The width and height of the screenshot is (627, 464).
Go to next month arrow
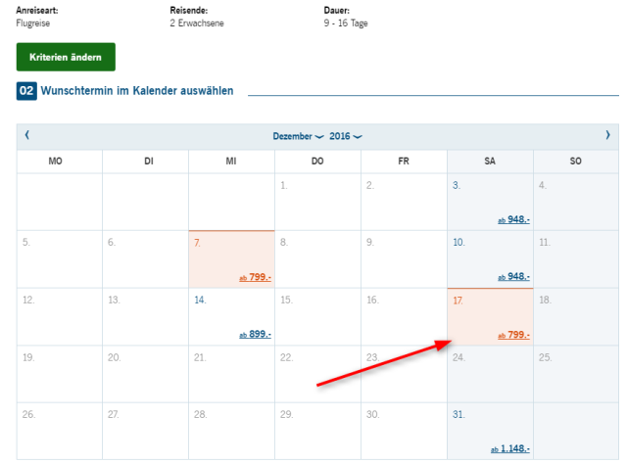click(x=607, y=134)
